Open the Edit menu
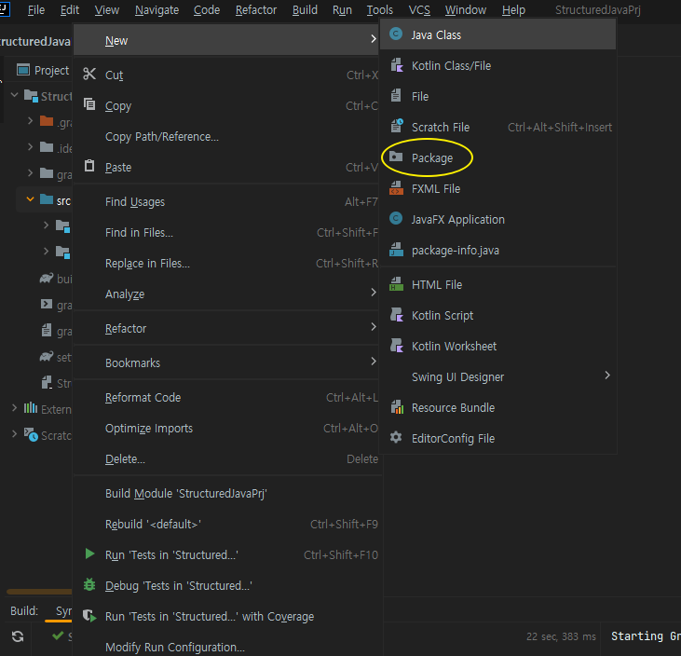Viewport: 681px width, 656px height. pyautogui.click(x=70, y=10)
